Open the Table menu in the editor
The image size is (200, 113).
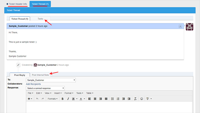[90, 93]
